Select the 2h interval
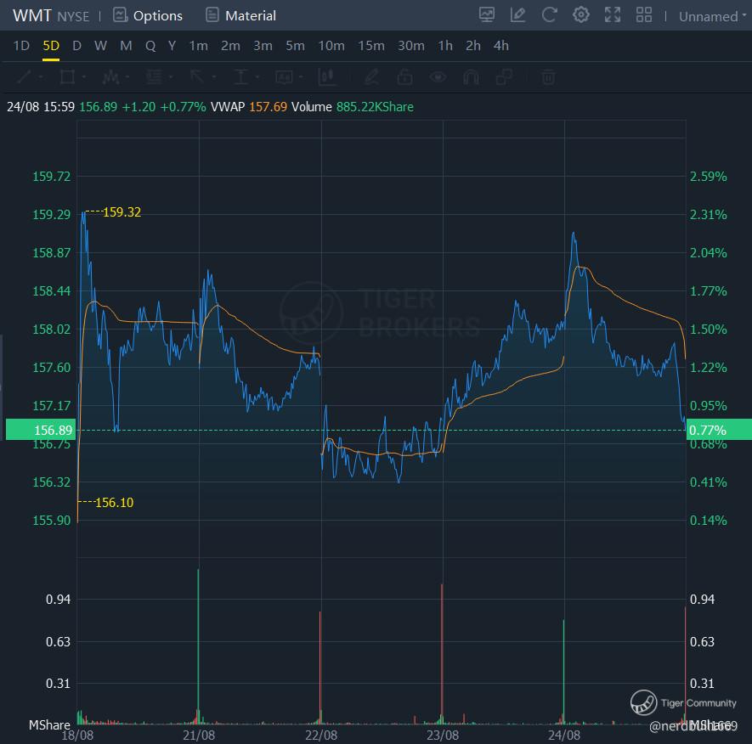 (x=473, y=46)
